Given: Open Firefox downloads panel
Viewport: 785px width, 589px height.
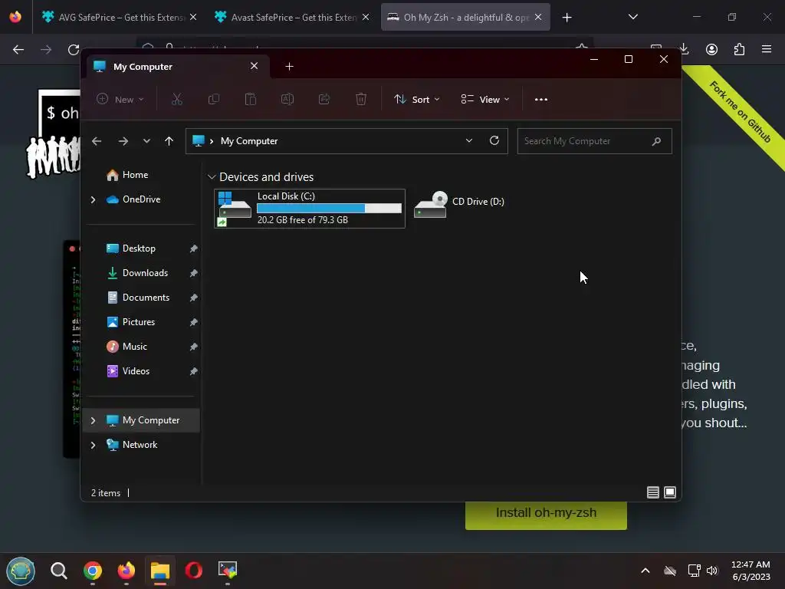Looking at the screenshot, I should pyautogui.click(x=685, y=49).
